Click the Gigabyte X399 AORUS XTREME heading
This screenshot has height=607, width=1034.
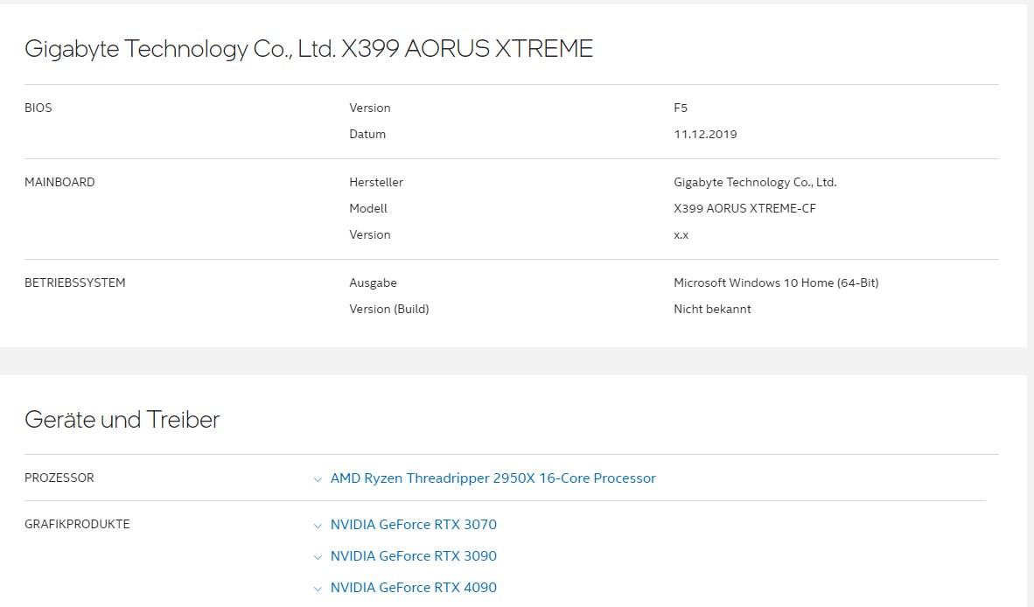(309, 50)
